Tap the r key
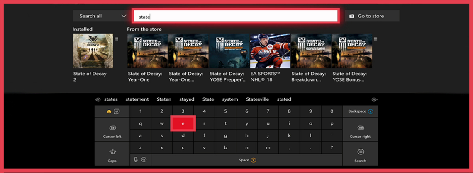Screen dimensions: 473x173 [204, 123]
